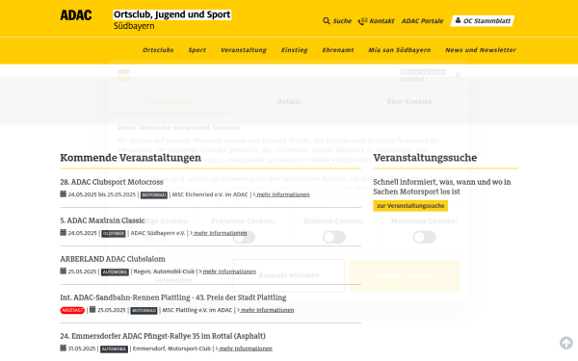Click the calendar icon of 28. ADAC Clubsport Motocross
This screenshot has width=578, height=361.
(63, 193)
